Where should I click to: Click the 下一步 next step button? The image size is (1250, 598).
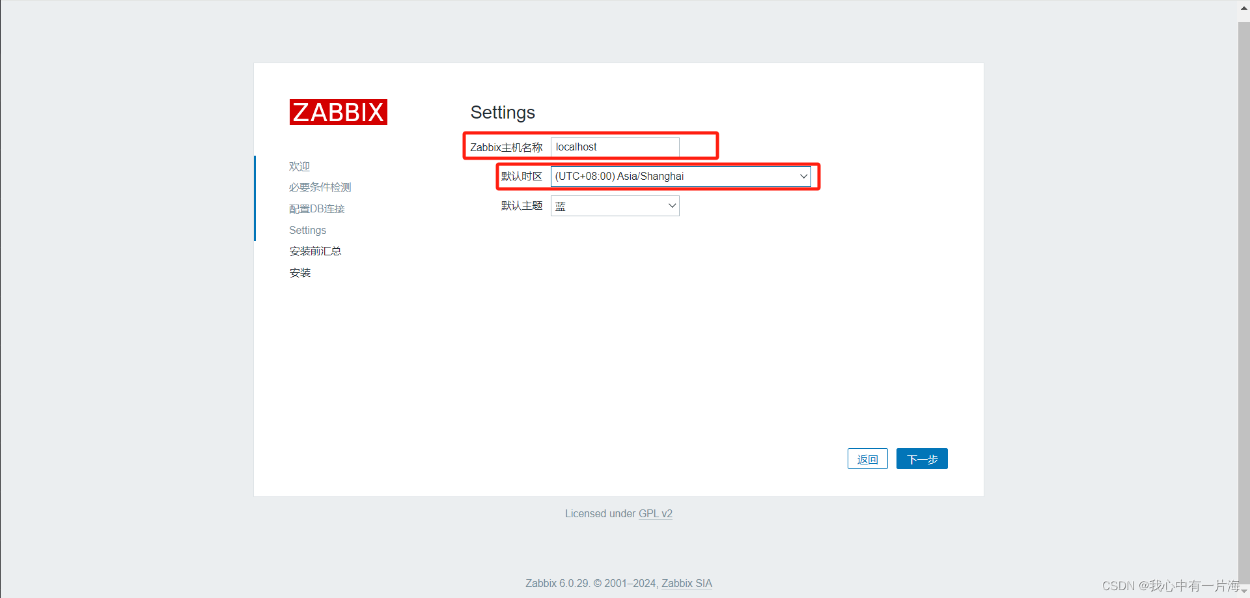point(922,459)
